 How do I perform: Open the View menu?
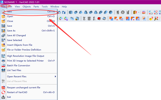[17, 7]
